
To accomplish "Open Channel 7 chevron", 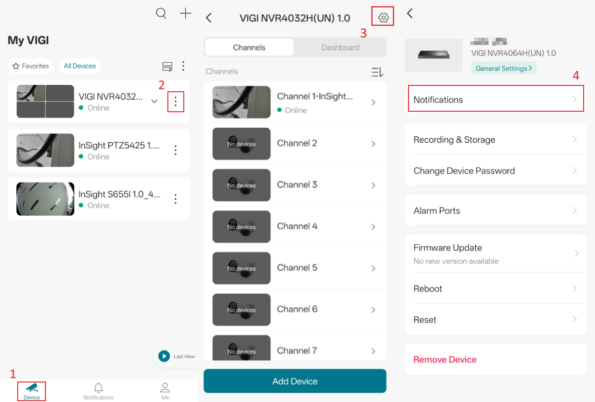I will click(x=373, y=351).
